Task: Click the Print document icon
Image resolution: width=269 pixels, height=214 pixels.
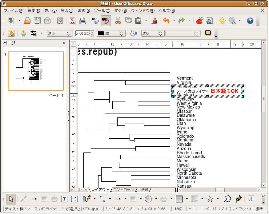Action: [82, 21]
